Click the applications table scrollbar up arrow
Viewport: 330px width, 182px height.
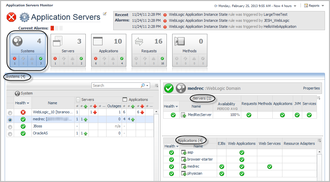pyautogui.click(x=319, y=151)
